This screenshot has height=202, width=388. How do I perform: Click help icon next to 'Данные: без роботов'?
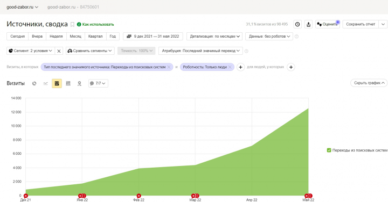(x=297, y=37)
